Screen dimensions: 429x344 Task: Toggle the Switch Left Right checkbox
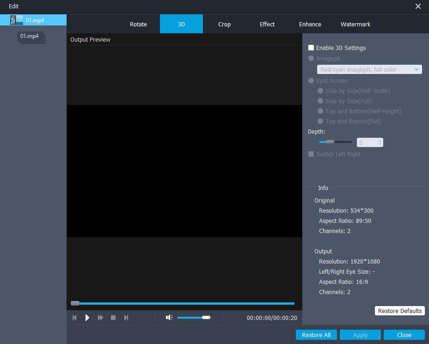pos(311,154)
